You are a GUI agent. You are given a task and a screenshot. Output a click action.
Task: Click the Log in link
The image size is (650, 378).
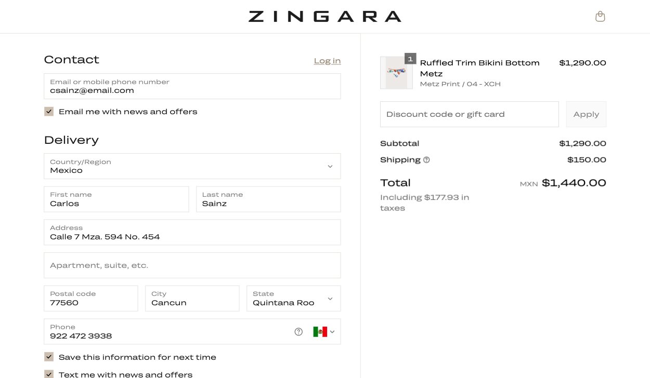[327, 61]
